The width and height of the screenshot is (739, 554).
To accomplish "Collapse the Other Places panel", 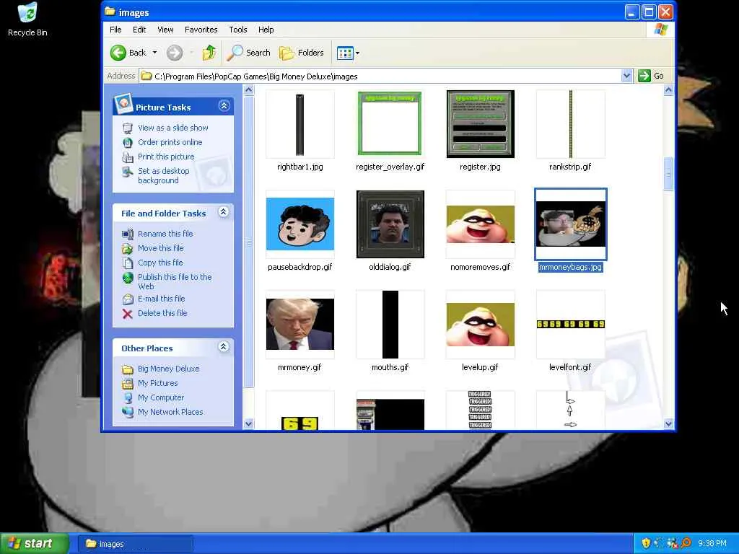I will pos(224,347).
